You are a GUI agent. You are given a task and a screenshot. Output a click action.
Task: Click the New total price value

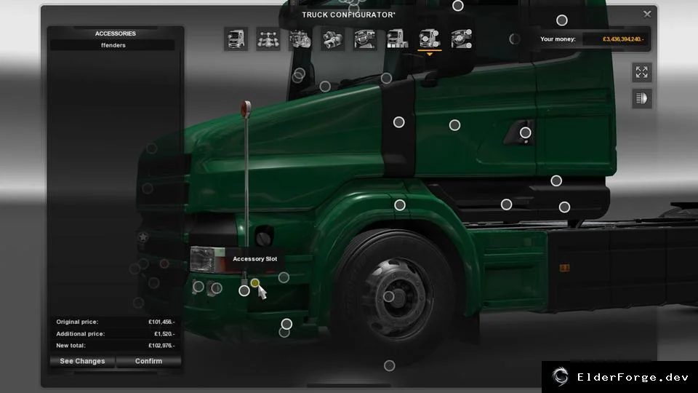[161, 345]
